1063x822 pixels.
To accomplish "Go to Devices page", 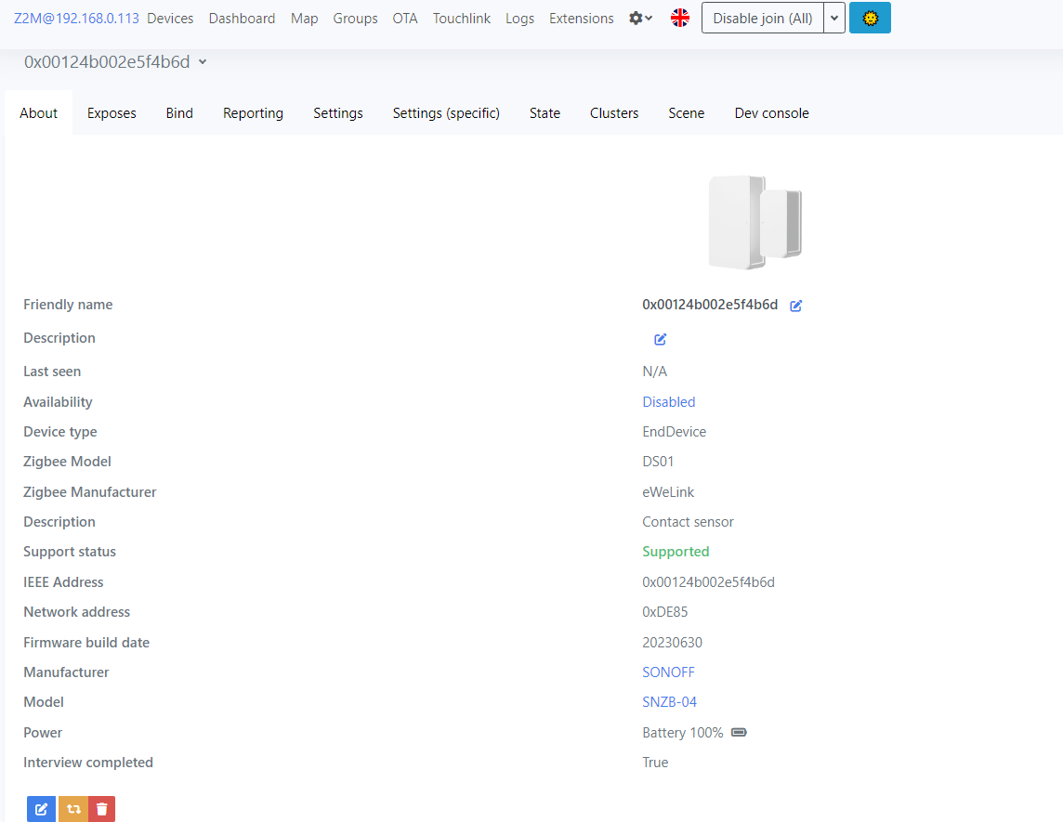I will click(170, 19).
